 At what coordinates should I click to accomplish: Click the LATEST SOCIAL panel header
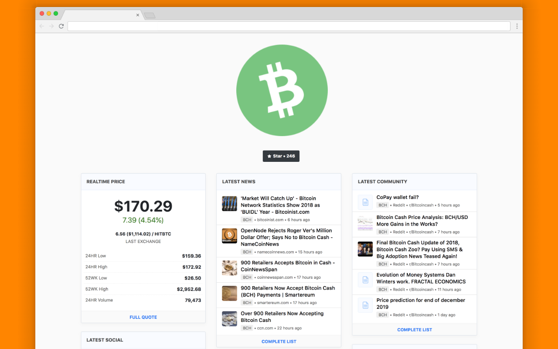point(143,340)
